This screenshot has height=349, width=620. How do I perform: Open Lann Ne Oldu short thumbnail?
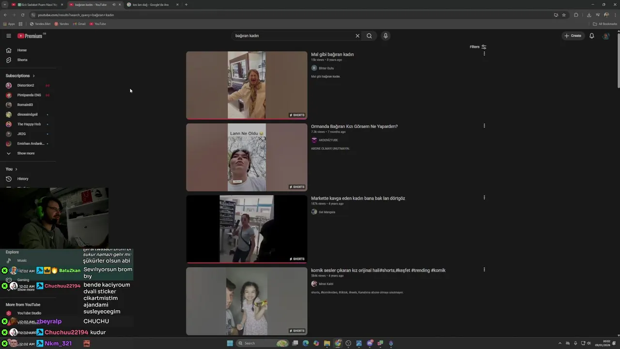pyautogui.click(x=247, y=157)
